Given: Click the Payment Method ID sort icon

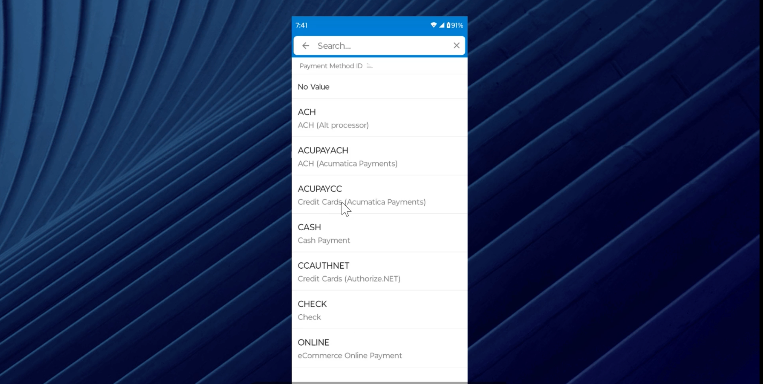Looking at the screenshot, I should tap(370, 66).
